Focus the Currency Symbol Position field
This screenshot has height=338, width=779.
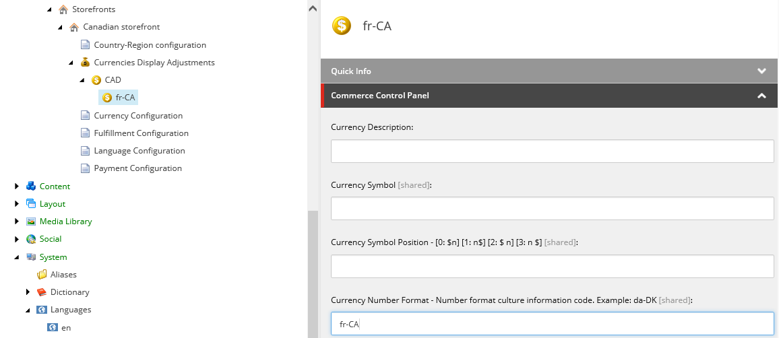552,267
